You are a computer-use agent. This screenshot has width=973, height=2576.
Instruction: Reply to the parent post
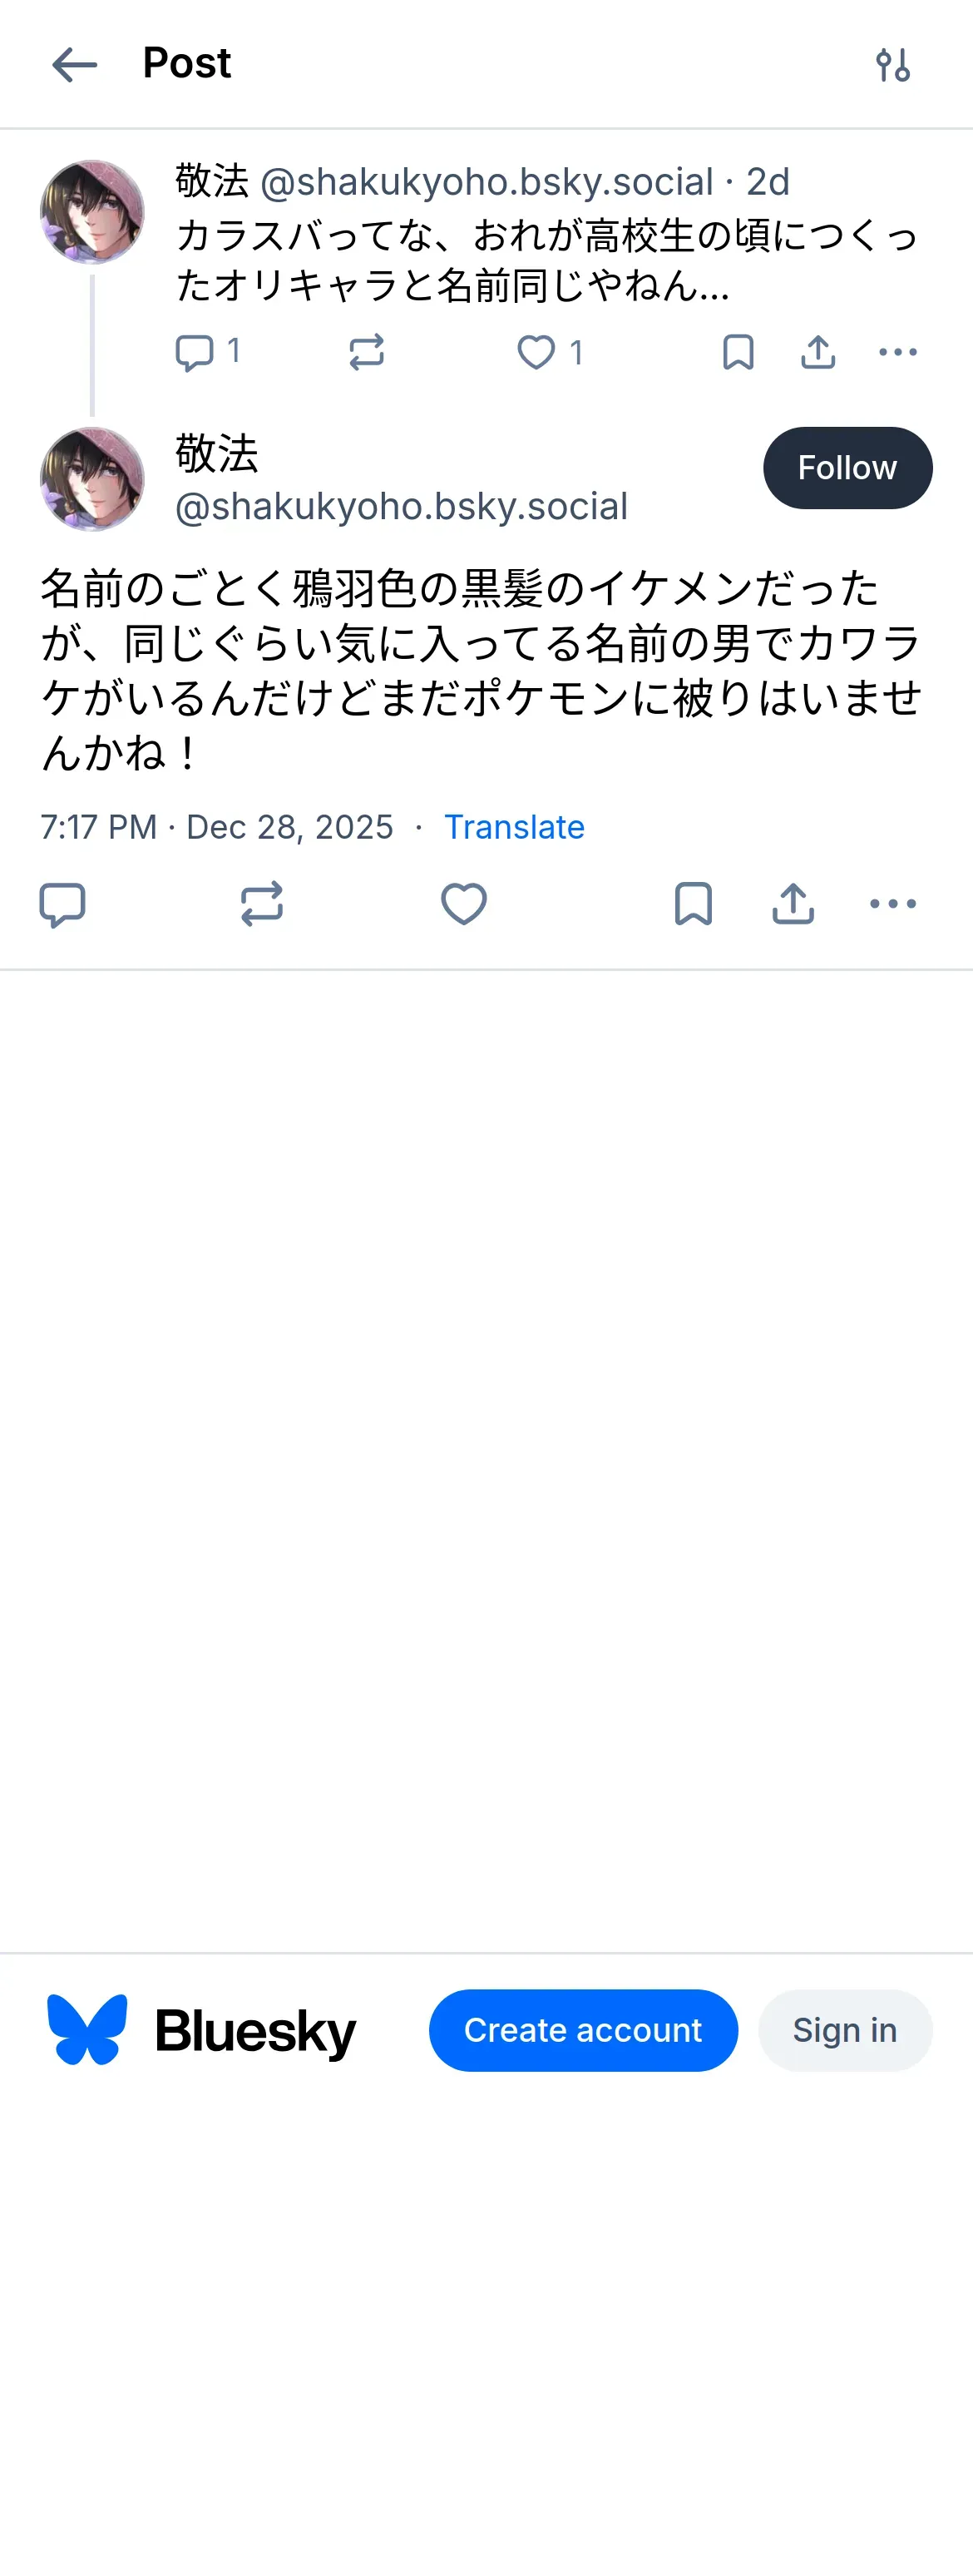pos(195,352)
